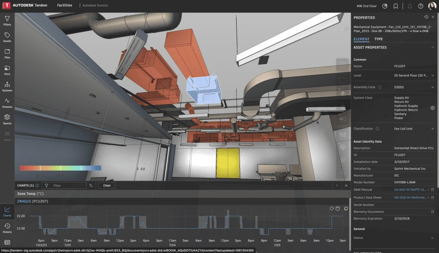Screen dimensions: 439x253
Task: Click the heatmap color gradient legend
Action: coord(60,168)
